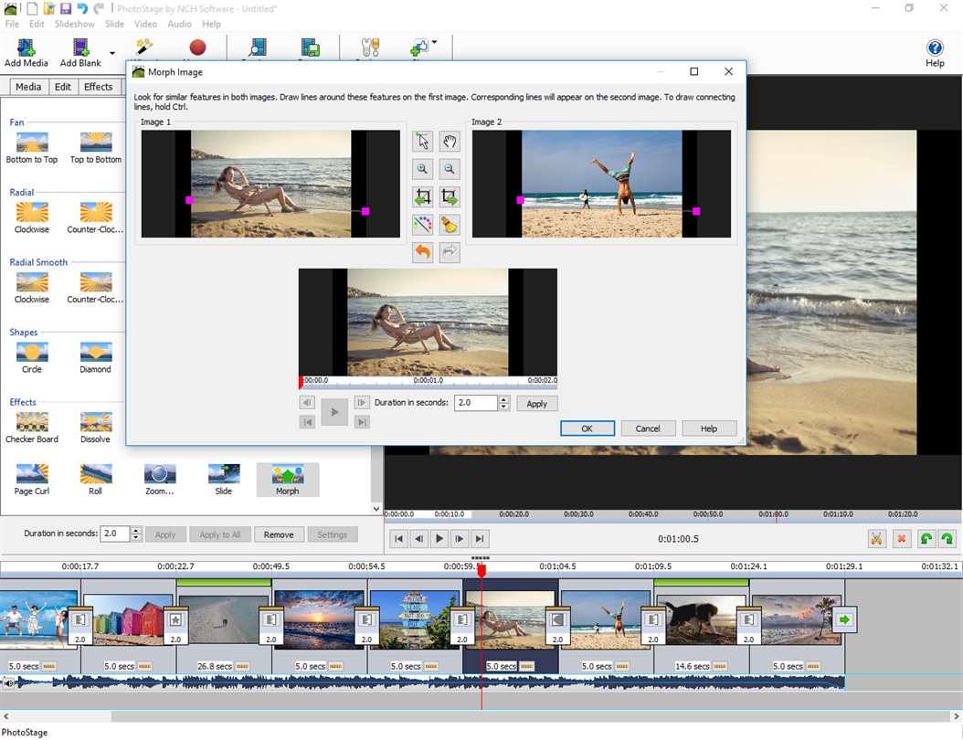Click the Morph preview timeline scrubber bar
Viewport: 963px width, 740px height.
(428, 384)
